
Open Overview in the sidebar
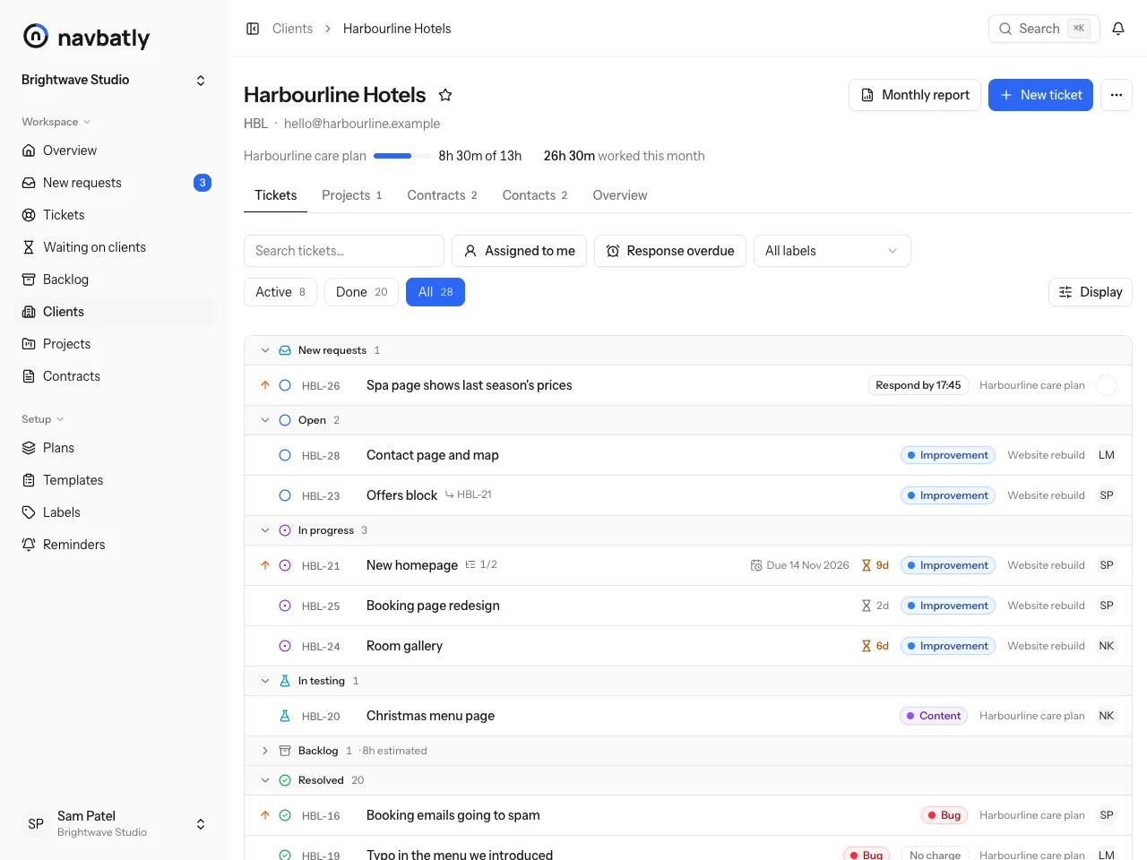(115, 150)
